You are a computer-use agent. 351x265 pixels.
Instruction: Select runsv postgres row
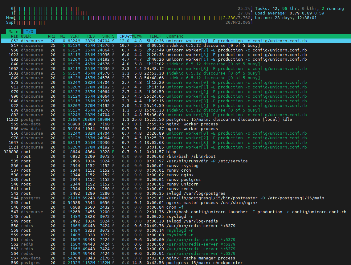176,180
